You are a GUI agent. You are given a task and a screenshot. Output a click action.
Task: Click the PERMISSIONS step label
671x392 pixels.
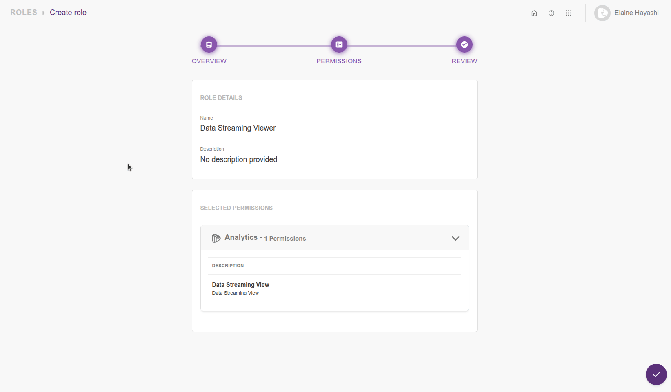tap(339, 61)
